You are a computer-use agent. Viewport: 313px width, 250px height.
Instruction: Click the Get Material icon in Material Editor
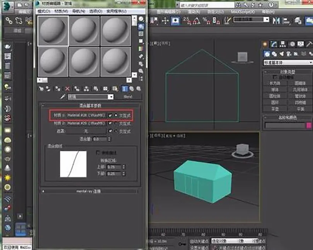41,89
